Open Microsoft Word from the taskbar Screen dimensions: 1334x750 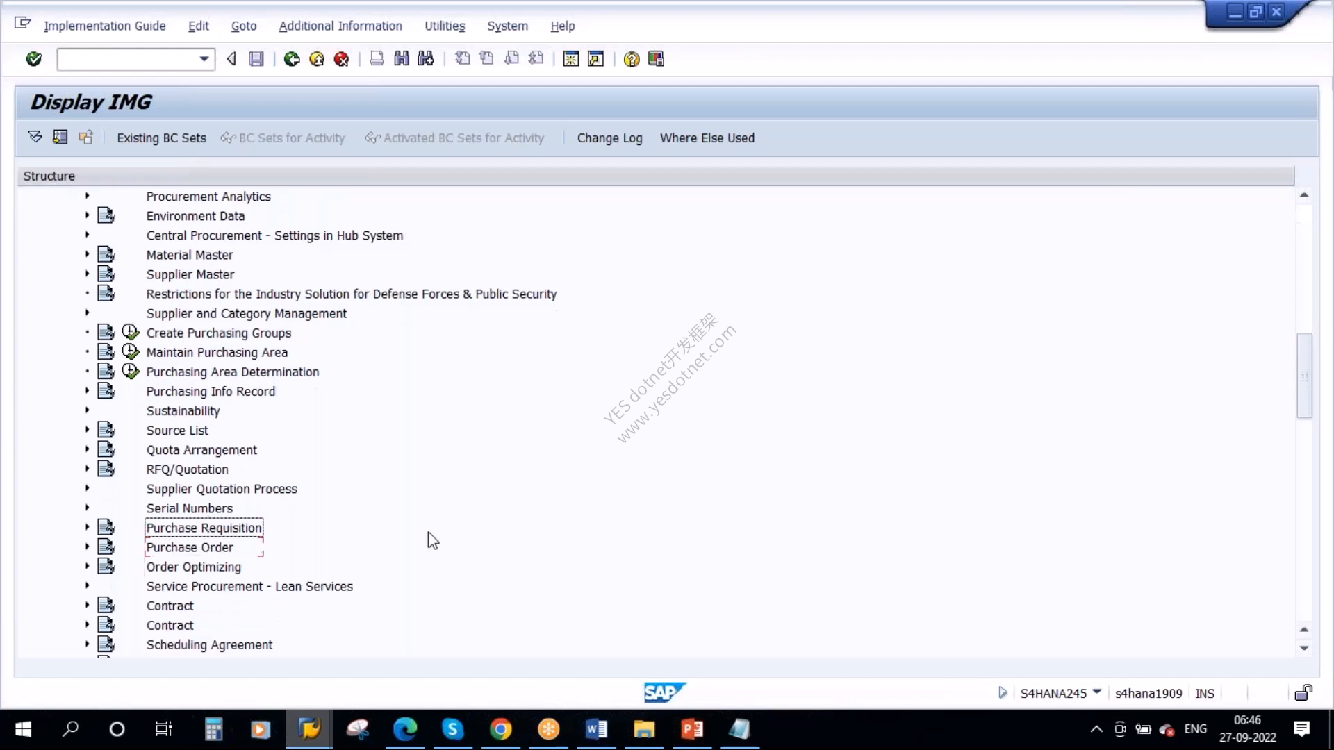[596, 729]
